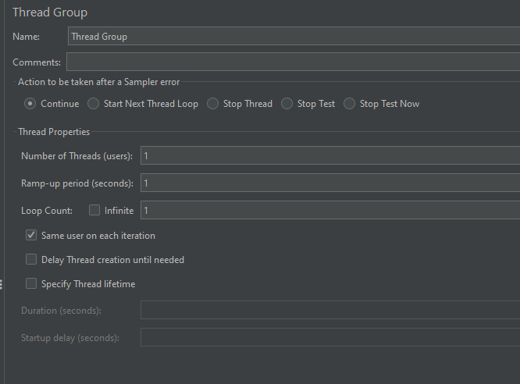The height and width of the screenshot is (384, 520).
Task: Enable the Infinite loop checkbox
Action: (94, 210)
